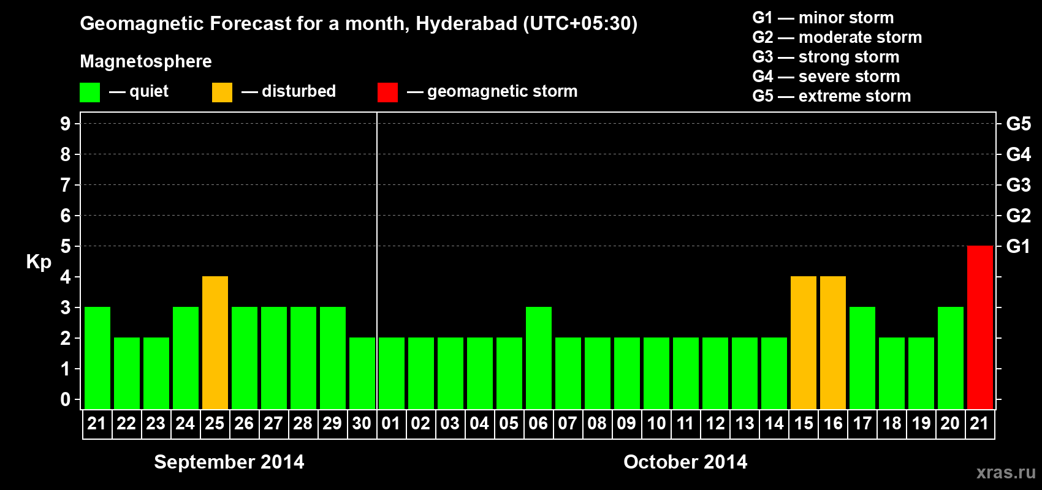Click the Kp value 0 on left axis

pos(66,399)
